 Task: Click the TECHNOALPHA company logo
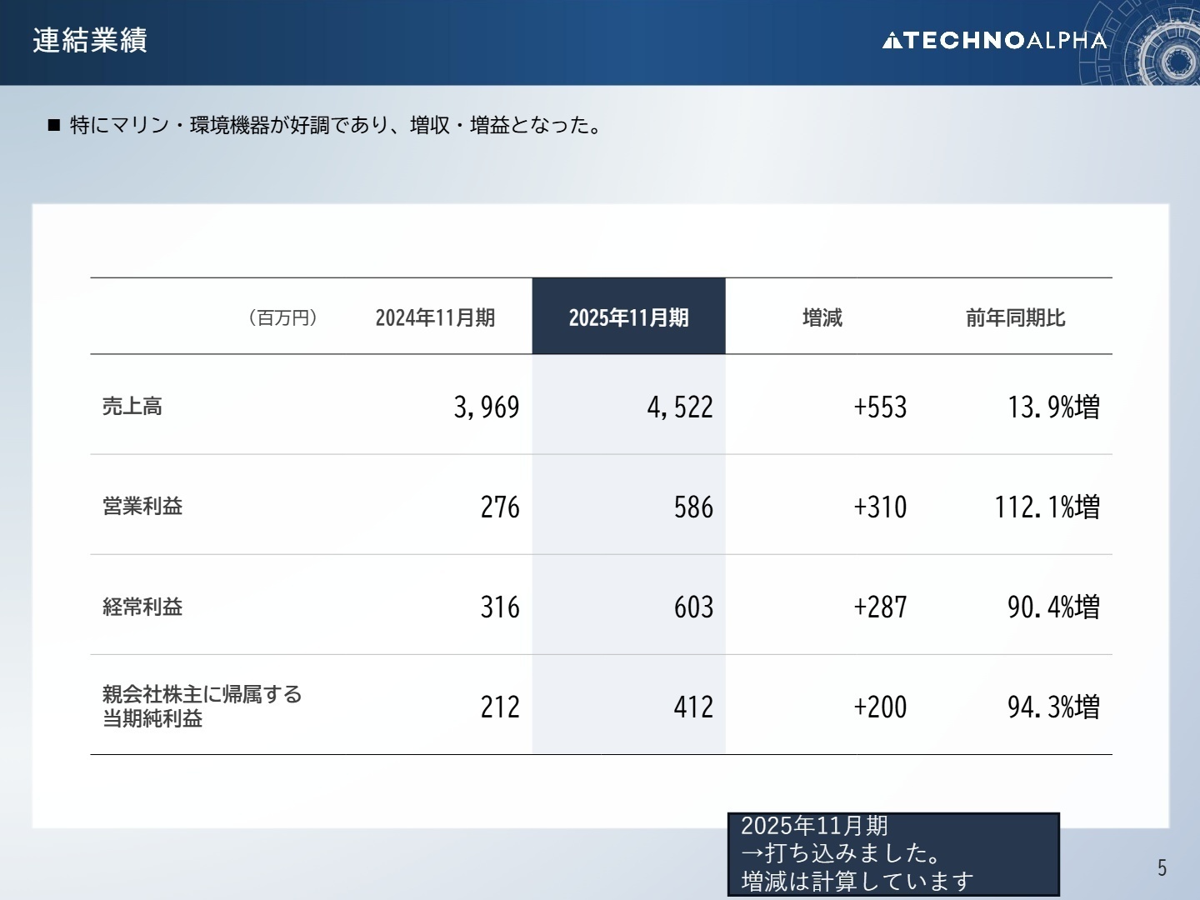(997, 39)
